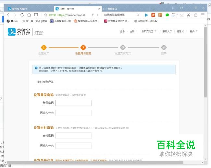Open 提建议 in header navigation

(x=180, y=31)
